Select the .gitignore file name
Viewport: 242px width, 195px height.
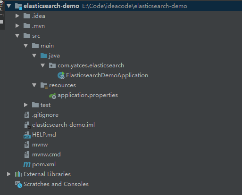tap(45, 115)
